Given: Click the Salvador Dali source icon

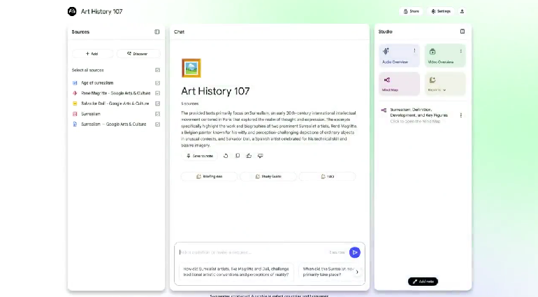Looking at the screenshot, I should [x=75, y=103].
